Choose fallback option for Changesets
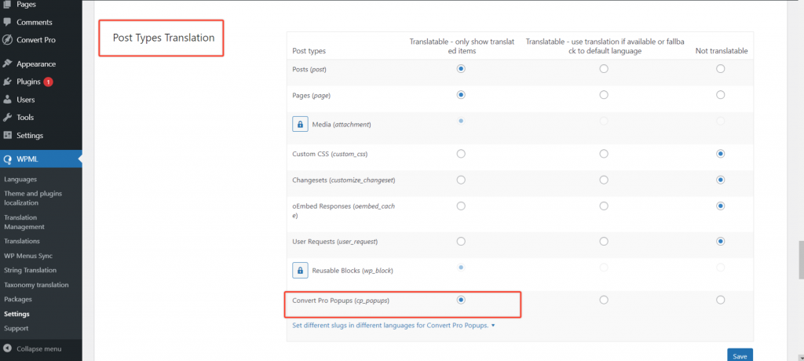Screen dimensions: 804x361 coord(604,180)
